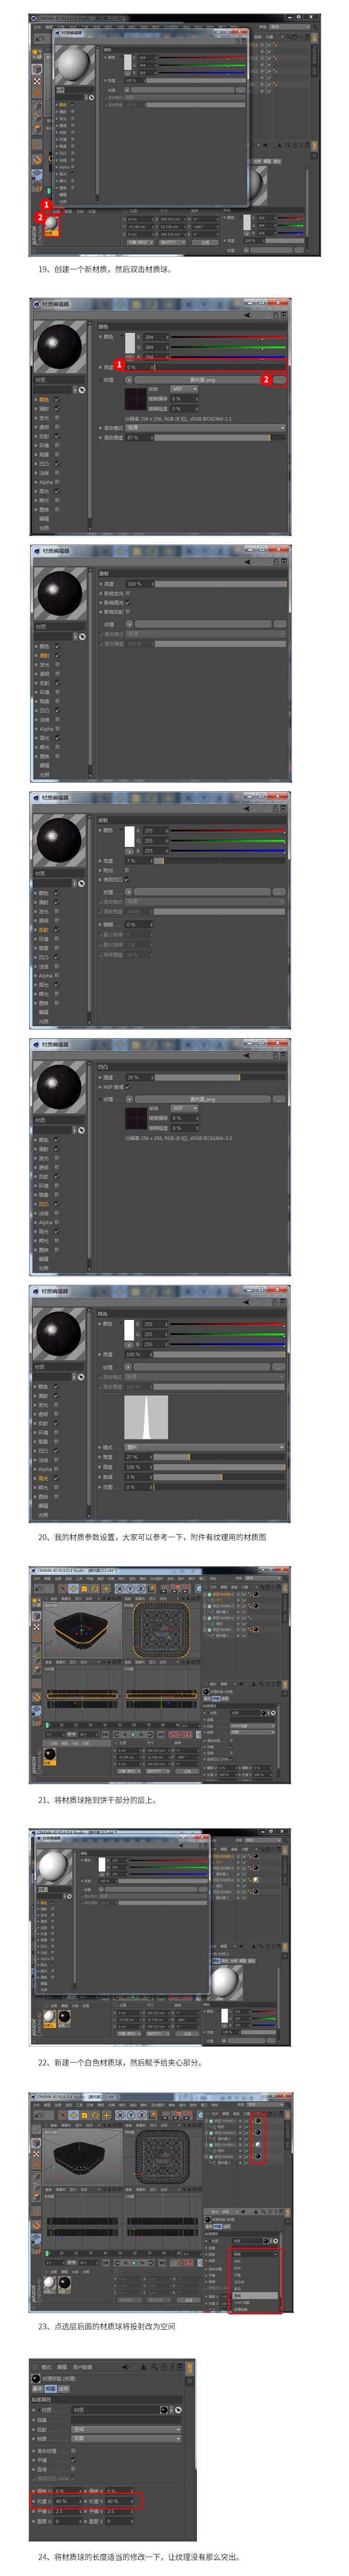The width and height of the screenshot is (349, 2576).
Task: Click the up arrow in the texture tag attribute panel
Action: [x=144, y=2367]
